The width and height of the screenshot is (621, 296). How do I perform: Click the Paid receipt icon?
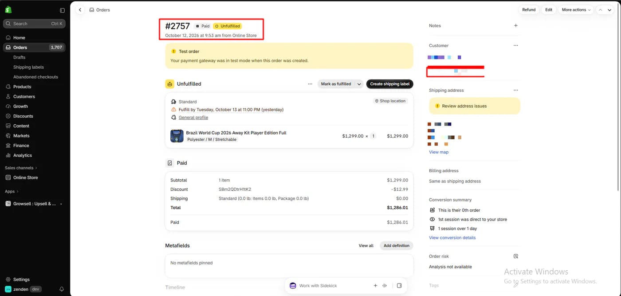pos(169,163)
